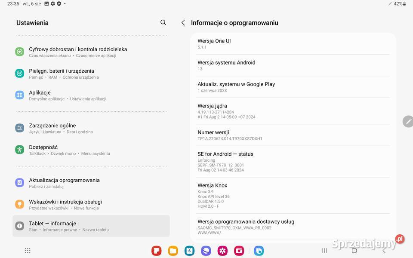The height and width of the screenshot is (258, 413).
Task: Tap kernel version 4.19.113-27114284 text
Action: pyautogui.click(x=216, y=112)
